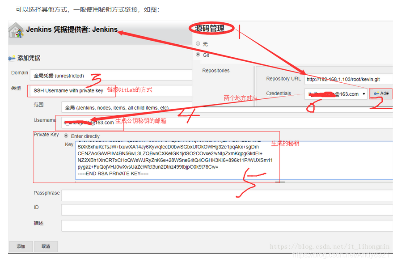Select the 无 source control radio button
393x263 pixels.
coord(198,44)
